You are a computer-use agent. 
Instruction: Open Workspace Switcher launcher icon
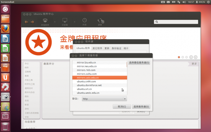(x=5, y=116)
